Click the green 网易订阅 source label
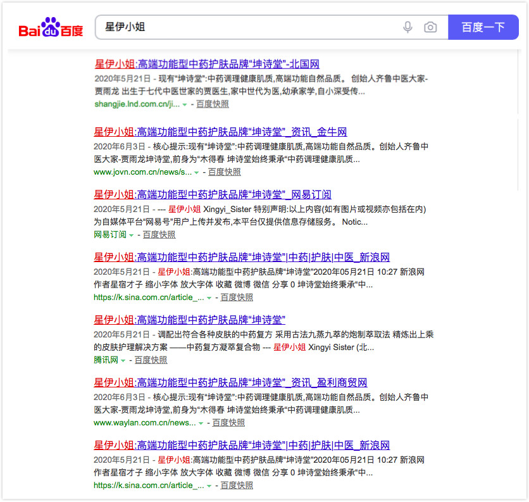The height and width of the screenshot is (502, 529). [x=110, y=235]
